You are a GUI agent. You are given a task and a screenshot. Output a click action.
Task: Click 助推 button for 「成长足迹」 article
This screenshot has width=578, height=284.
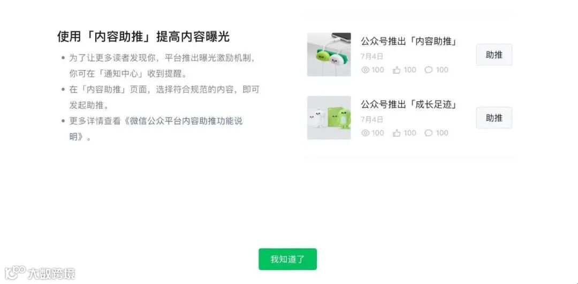pos(494,118)
